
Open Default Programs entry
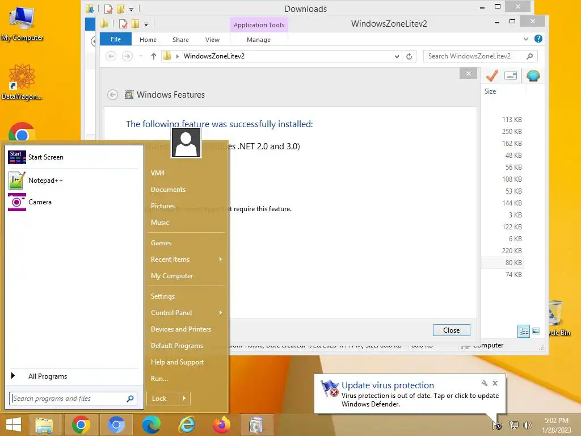177,346
